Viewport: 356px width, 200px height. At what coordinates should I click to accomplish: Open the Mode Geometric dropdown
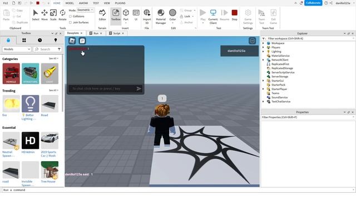pos(85,10)
